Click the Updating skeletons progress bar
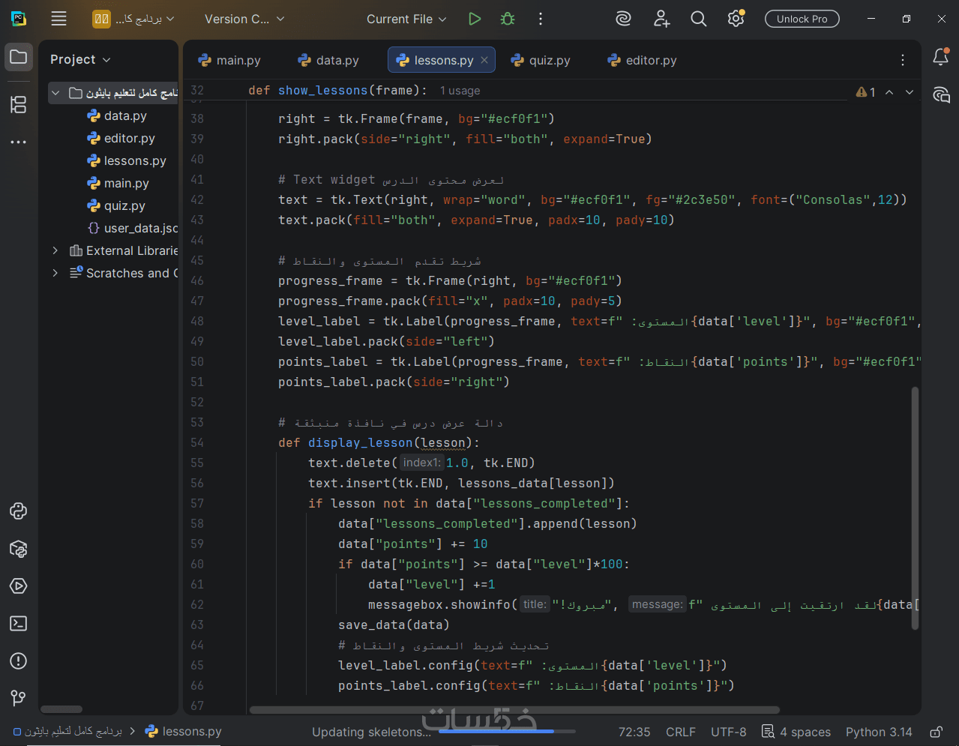 click(x=507, y=731)
